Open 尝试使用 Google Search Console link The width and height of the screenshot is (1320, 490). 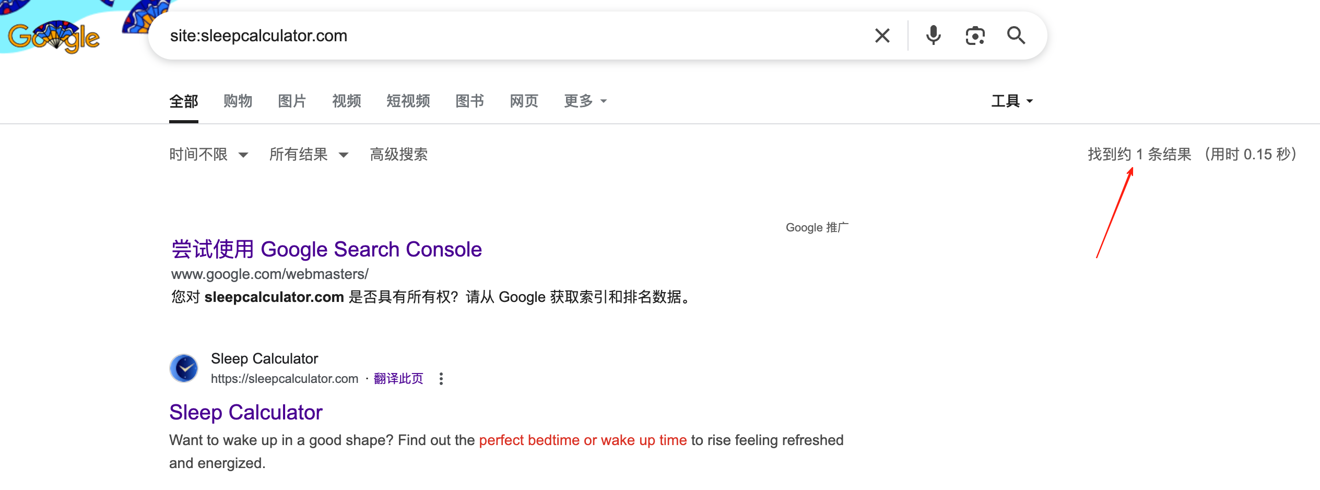click(x=327, y=249)
